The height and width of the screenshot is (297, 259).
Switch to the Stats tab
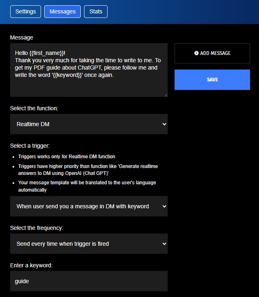click(96, 11)
